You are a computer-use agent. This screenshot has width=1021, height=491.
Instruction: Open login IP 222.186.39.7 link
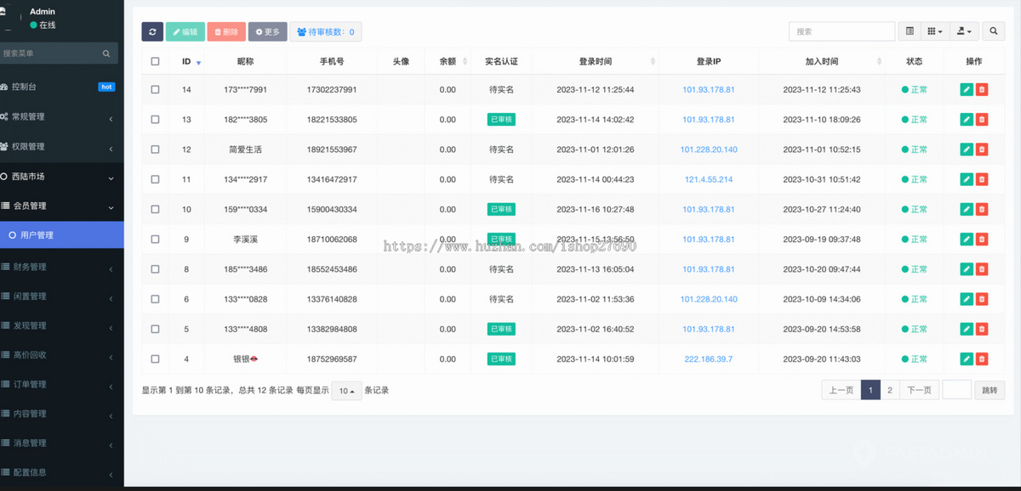(708, 358)
